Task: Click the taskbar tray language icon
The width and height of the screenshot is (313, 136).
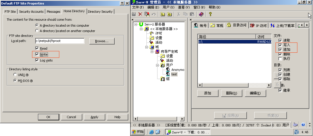Action: 297,132
